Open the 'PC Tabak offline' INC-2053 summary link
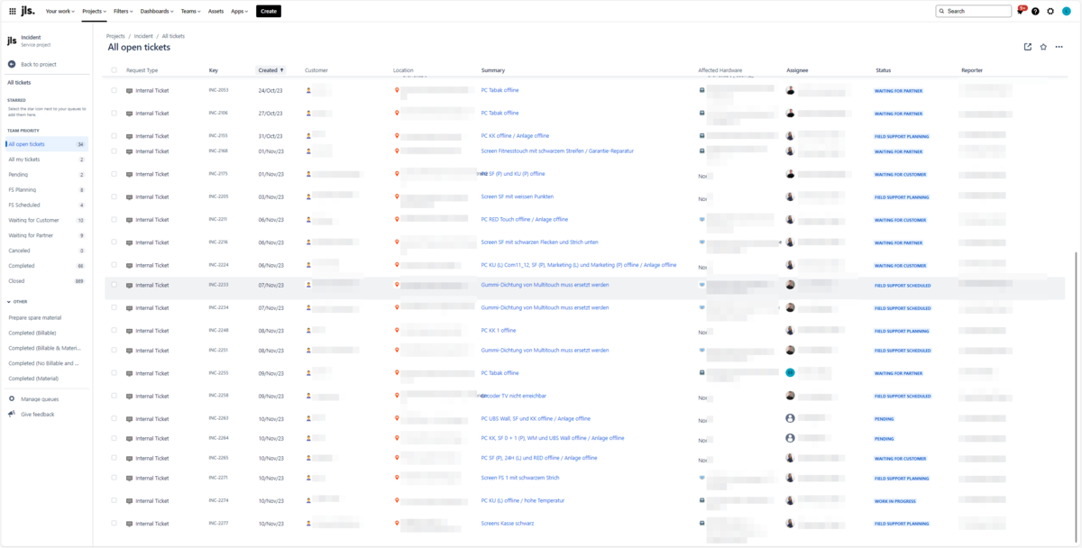The image size is (1082, 548). [500, 90]
